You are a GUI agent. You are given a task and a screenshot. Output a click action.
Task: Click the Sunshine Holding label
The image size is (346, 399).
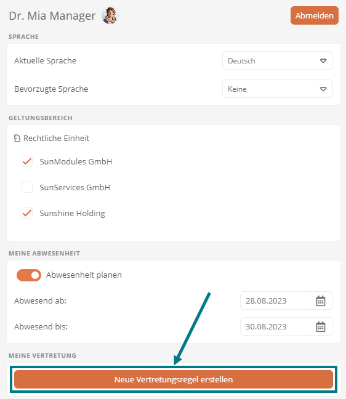point(72,213)
